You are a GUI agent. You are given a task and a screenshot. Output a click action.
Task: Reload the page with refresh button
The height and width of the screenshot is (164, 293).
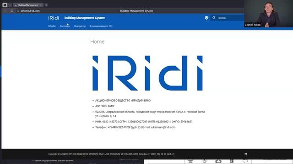point(12,11)
